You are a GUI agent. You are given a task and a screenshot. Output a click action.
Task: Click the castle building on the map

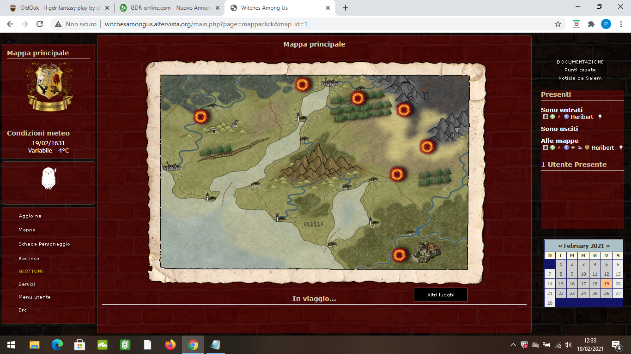coord(427,252)
